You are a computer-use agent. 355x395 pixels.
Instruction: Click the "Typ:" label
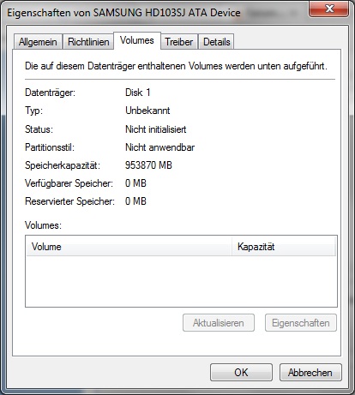33,111
